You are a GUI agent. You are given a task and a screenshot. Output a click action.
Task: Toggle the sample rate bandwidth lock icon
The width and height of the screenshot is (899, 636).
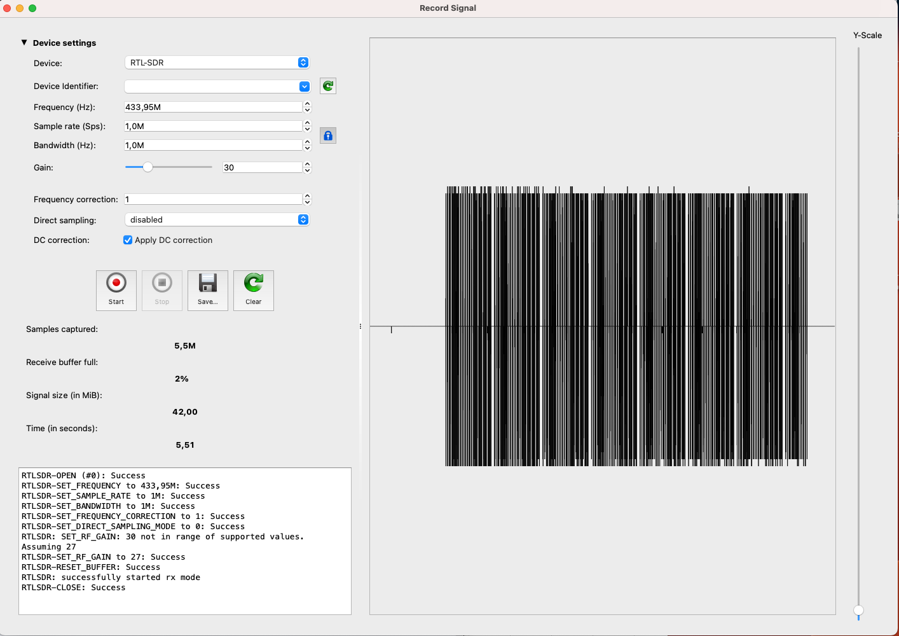click(x=328, y=135)
